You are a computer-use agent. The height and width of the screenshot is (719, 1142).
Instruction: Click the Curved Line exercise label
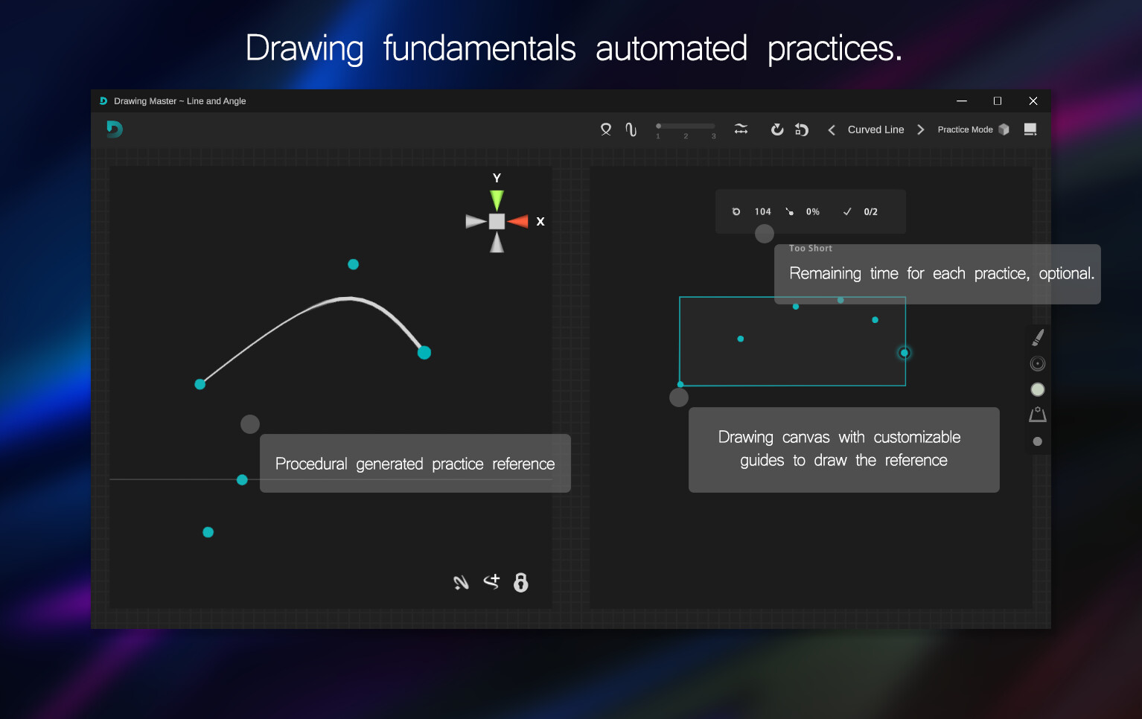[x=875, y=129]
